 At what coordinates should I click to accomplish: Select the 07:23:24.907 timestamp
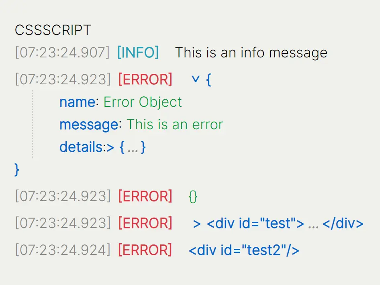tap(62, 53)
